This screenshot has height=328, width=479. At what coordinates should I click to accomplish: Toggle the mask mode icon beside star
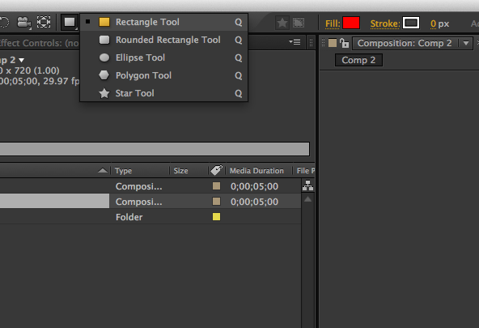(x=299, y=23)
